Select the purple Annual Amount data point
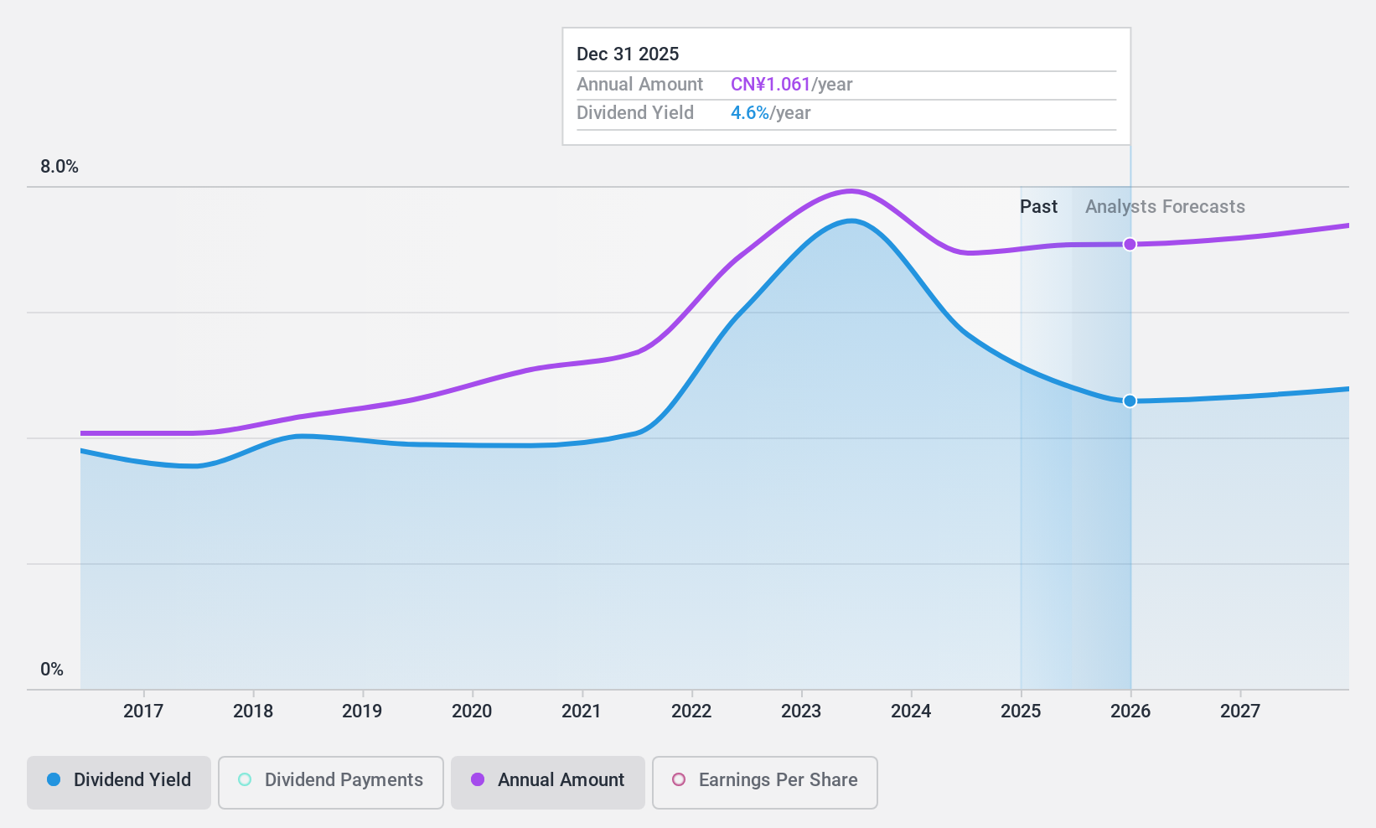The image size is (1376, 828). [1130, 244]
